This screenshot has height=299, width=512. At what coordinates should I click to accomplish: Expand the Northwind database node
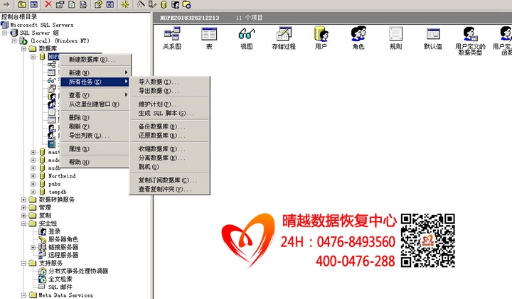click(33, 175)
